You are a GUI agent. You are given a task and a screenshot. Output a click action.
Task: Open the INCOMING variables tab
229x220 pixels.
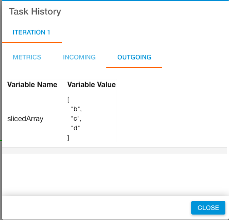pos(79,57)
